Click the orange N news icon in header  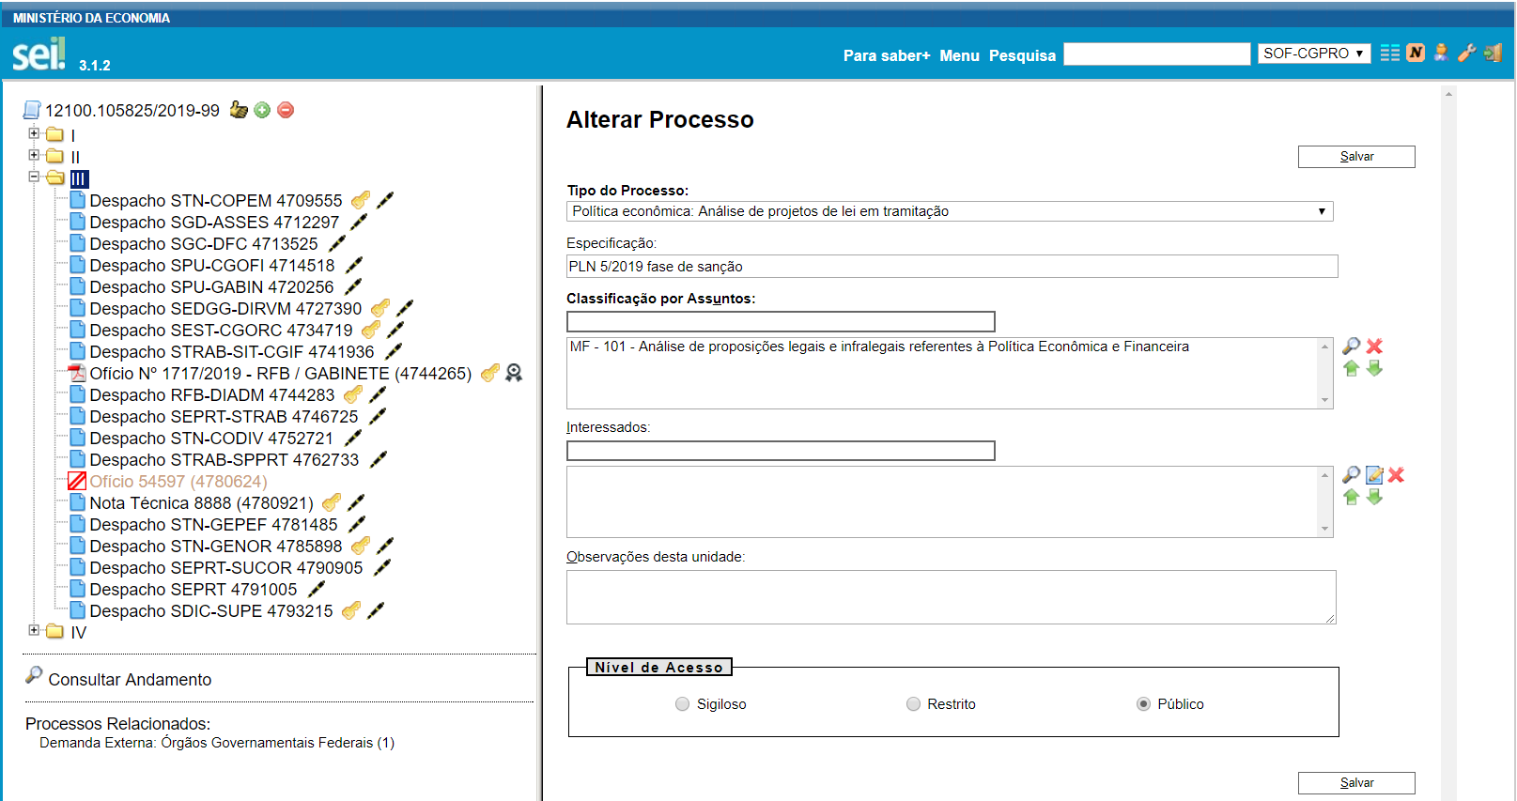point(1416,53)
